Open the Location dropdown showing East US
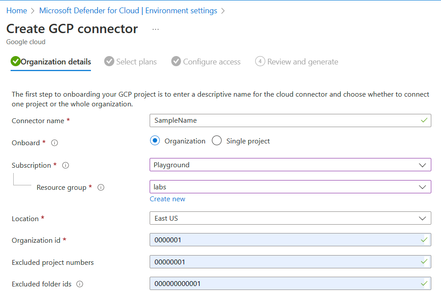 point(290,218)
